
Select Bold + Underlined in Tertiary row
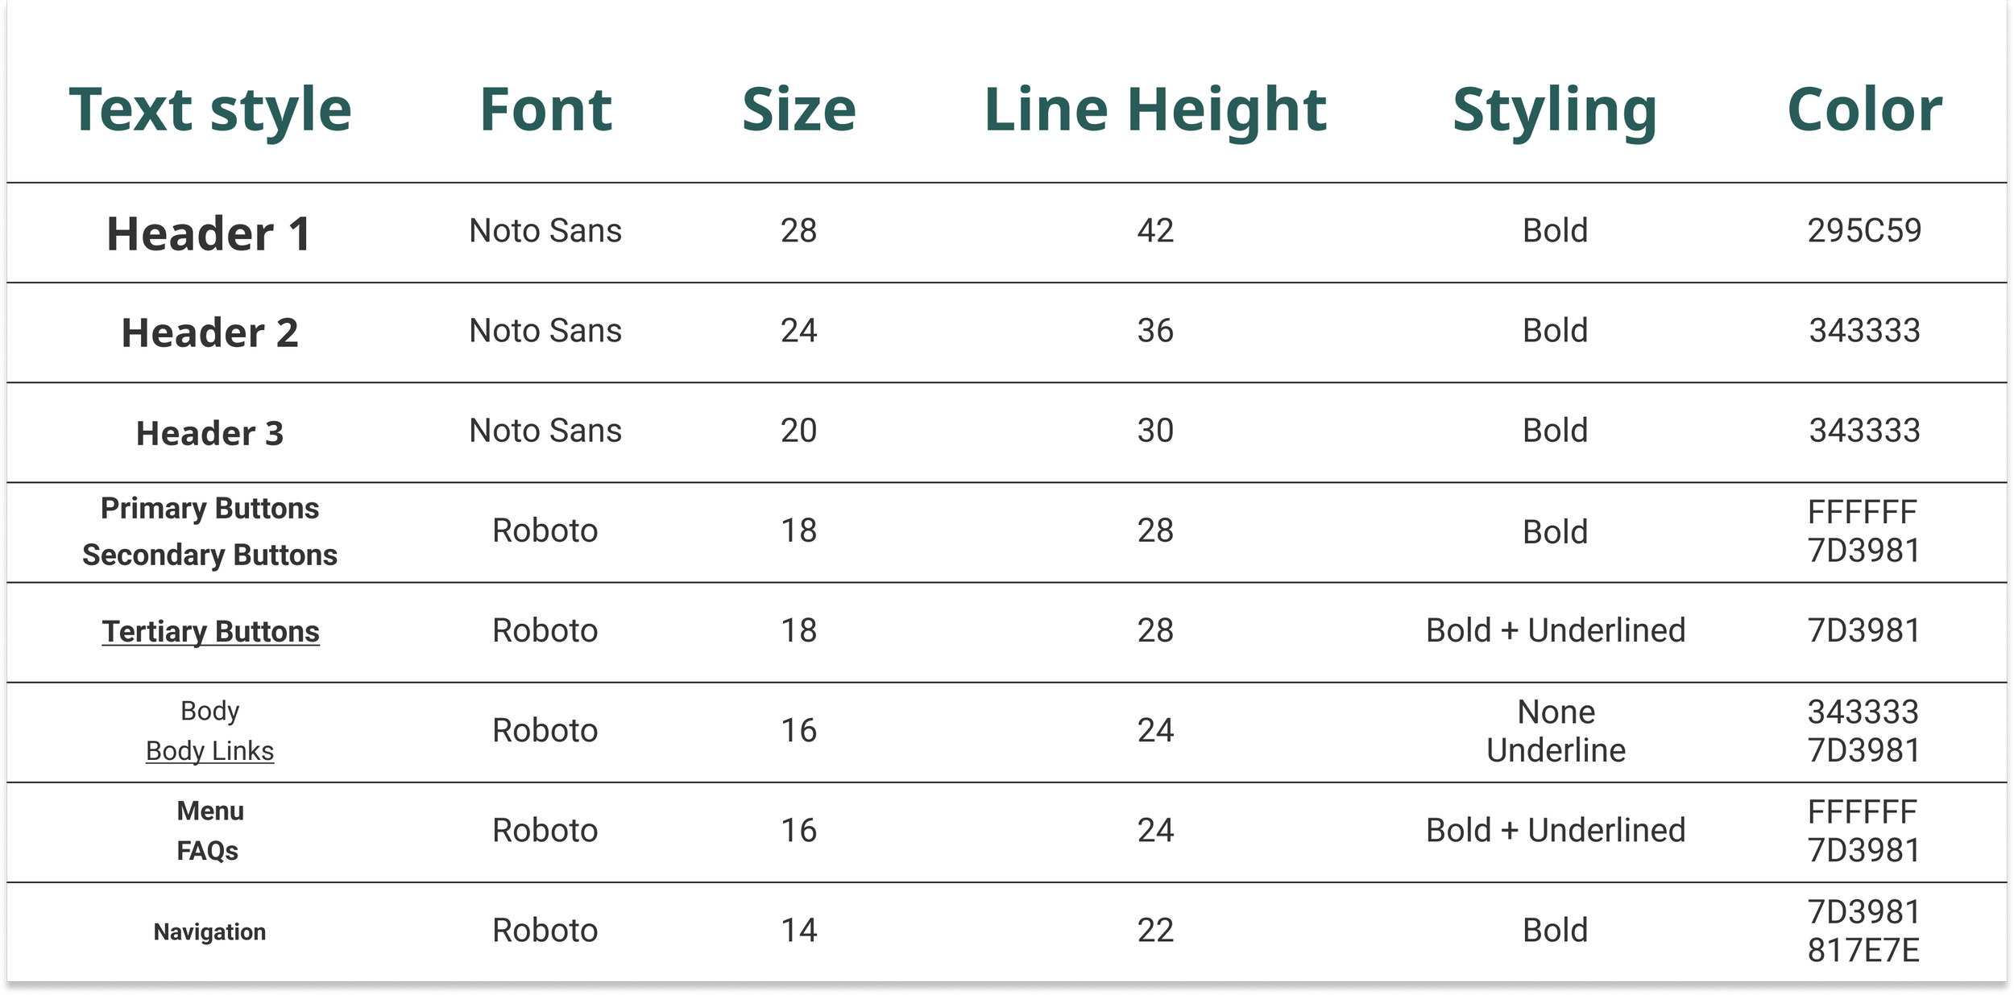(x=1556, y=630)
